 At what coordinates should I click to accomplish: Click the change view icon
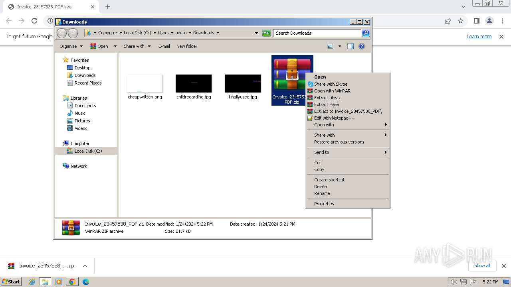point(330,46)
